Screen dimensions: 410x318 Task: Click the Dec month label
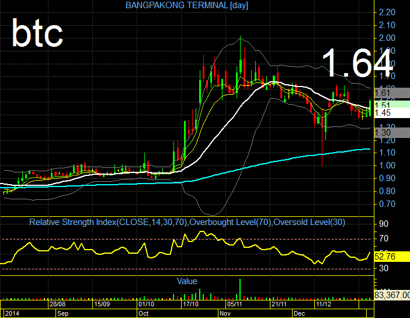tap(300, 313)
